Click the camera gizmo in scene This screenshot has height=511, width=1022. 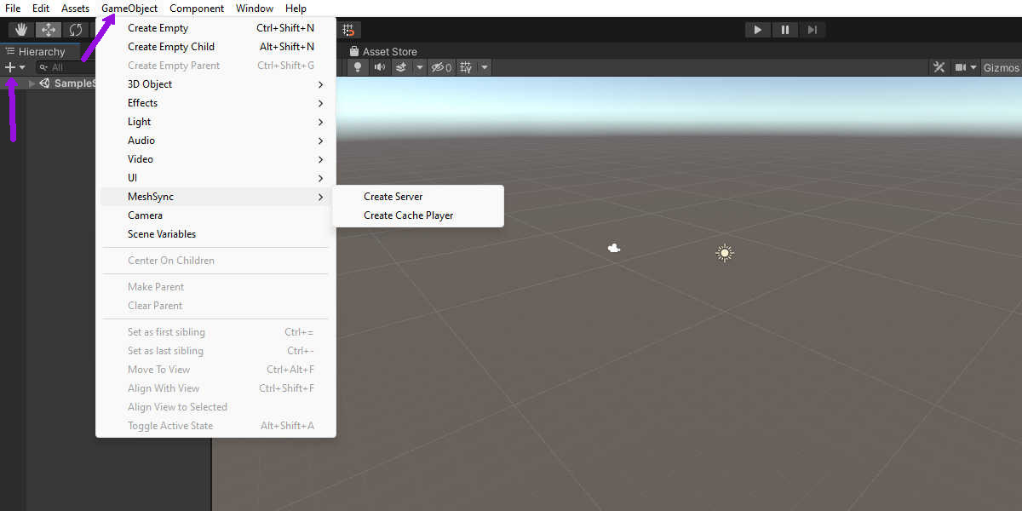pos(613,248)
